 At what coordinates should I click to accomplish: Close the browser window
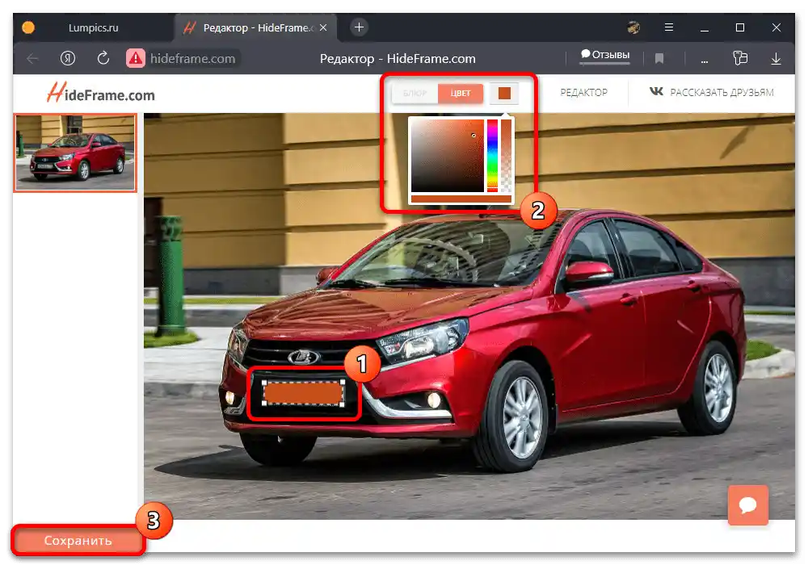pos(776,27)
